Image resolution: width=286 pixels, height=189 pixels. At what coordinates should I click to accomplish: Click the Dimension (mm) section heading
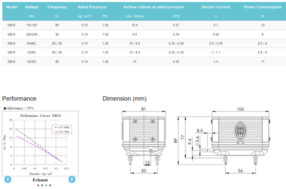click(x=124, y=99)
